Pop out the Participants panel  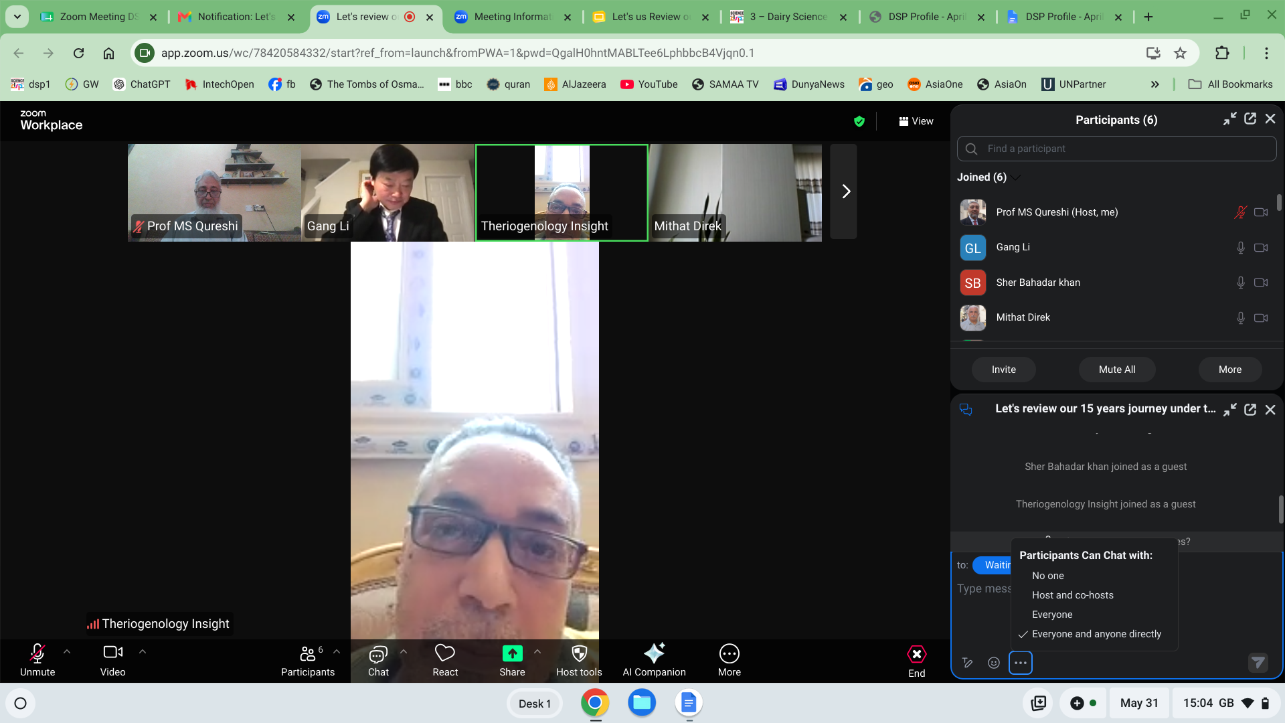tap(1250, 119)
